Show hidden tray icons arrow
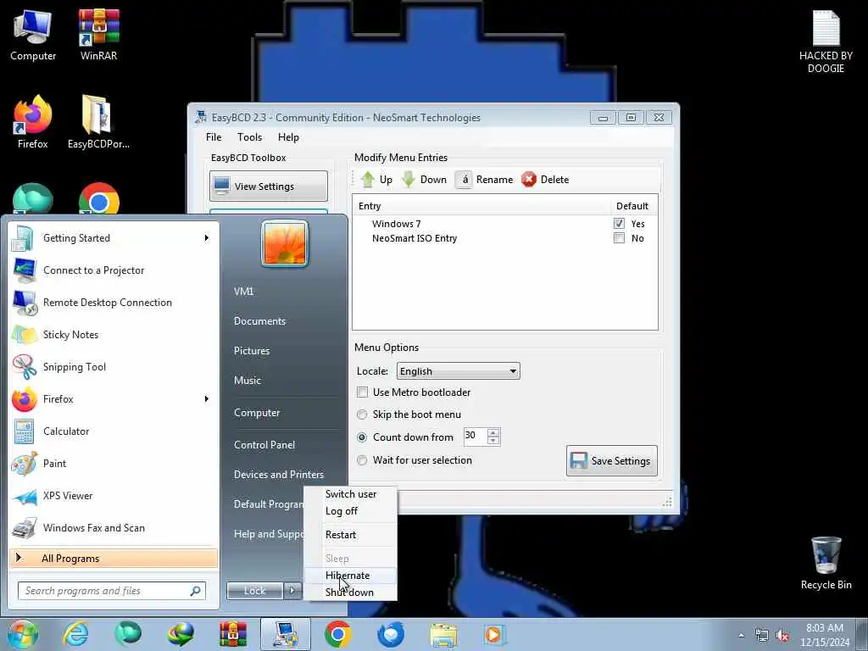This screenshot has width=868, height=651. tap(741, 636)
